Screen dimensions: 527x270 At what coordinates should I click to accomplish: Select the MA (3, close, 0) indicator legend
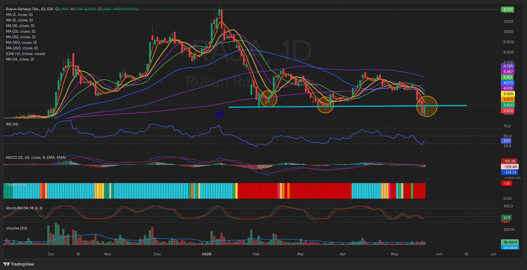pyautogui.click(x=19, y=15)
